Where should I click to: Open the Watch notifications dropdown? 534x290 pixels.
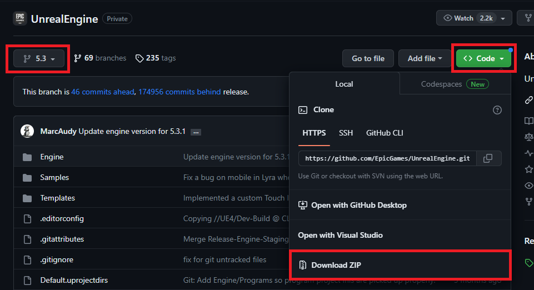tap(474, 18)
